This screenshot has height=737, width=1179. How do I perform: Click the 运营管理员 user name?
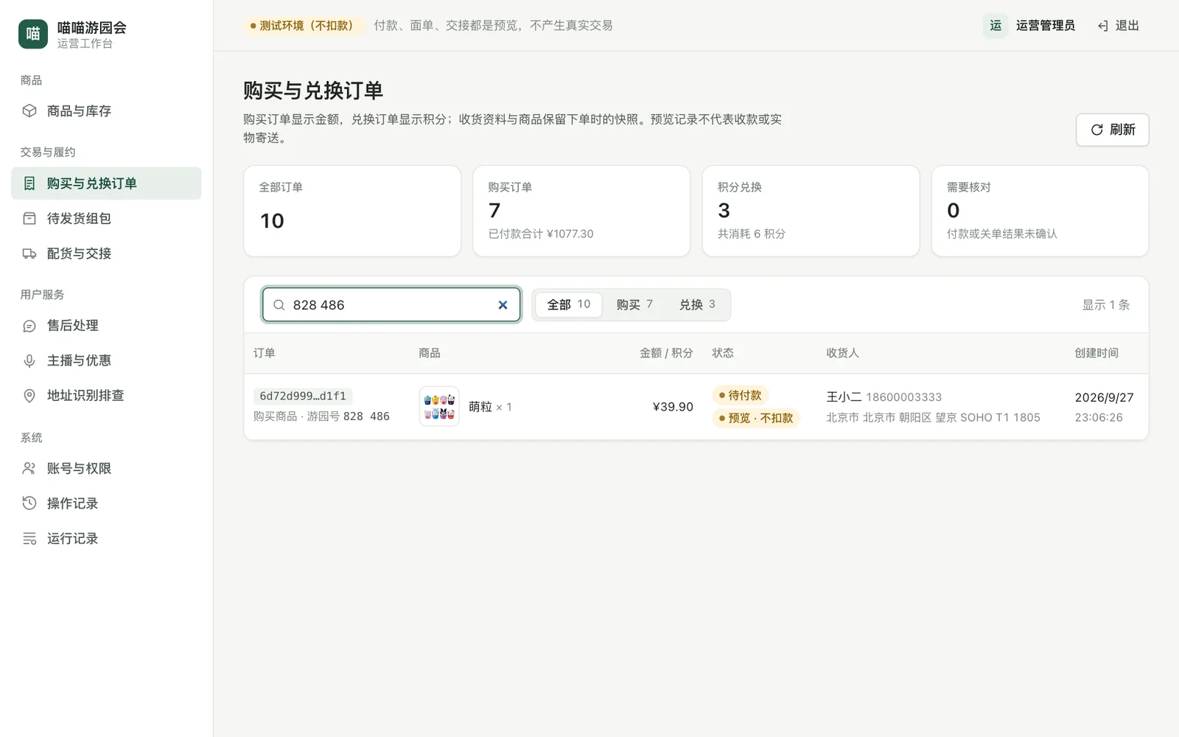tap(1045, 26)
